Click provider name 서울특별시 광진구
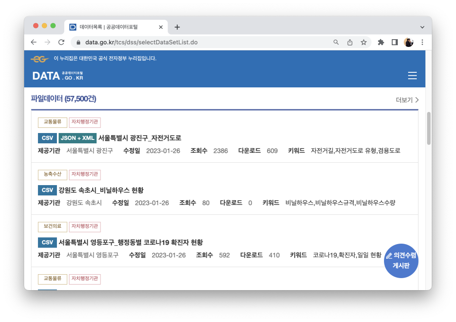The width and height of the screenshot is (456, 322). click(x=90, y=151)
